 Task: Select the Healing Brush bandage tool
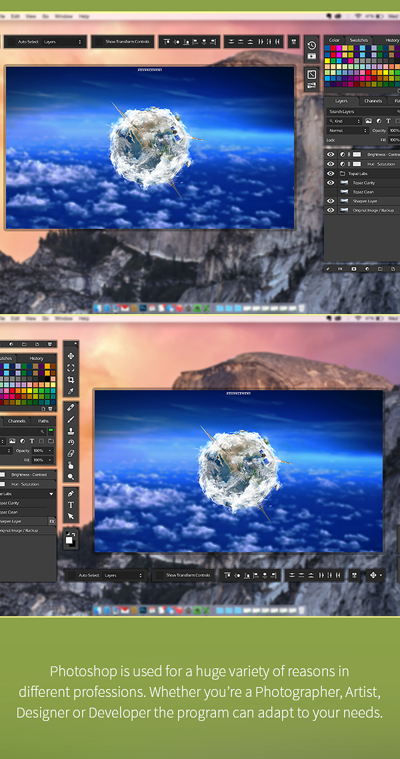coord(71,408)
